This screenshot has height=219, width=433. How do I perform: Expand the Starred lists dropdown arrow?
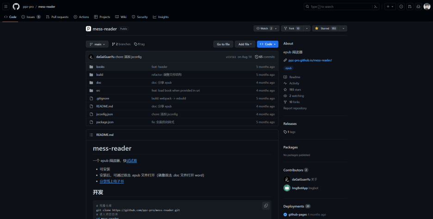pyautogui.click(x=343, y=29)
